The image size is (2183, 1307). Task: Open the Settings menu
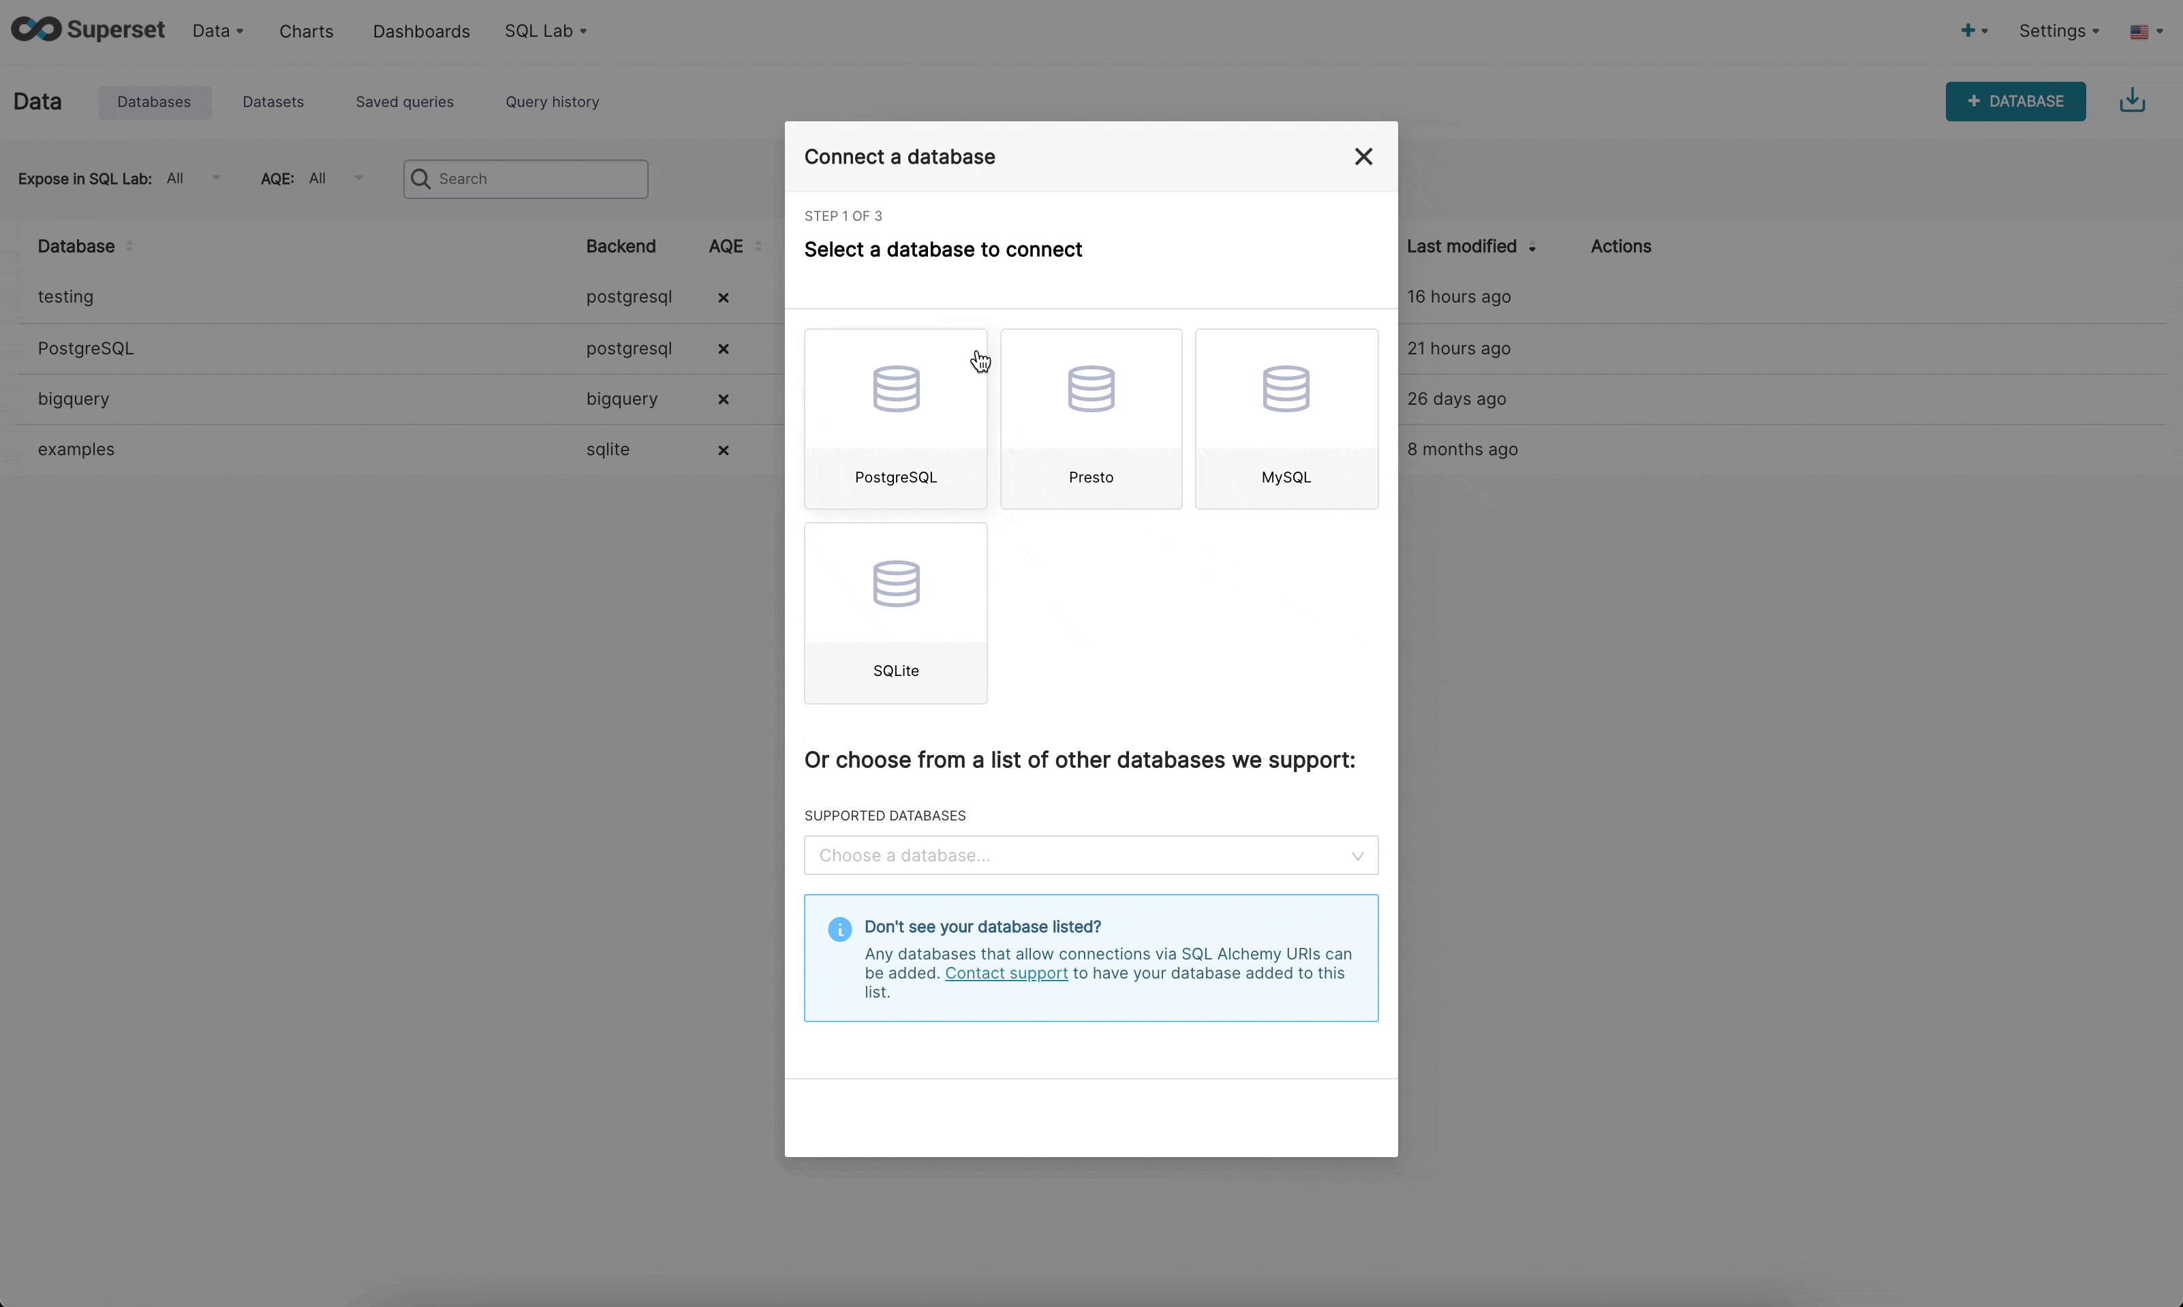[2058, 31]
